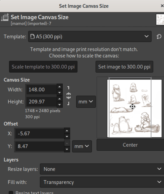Increase canvas Width with up arrow
Viewport: 164px width, 194px height.
pos(60,87)
